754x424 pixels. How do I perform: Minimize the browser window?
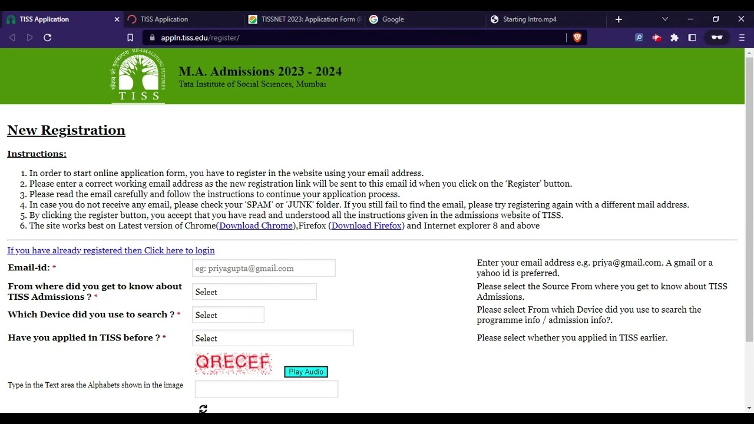pyautogui.click(x=690, y=19)
